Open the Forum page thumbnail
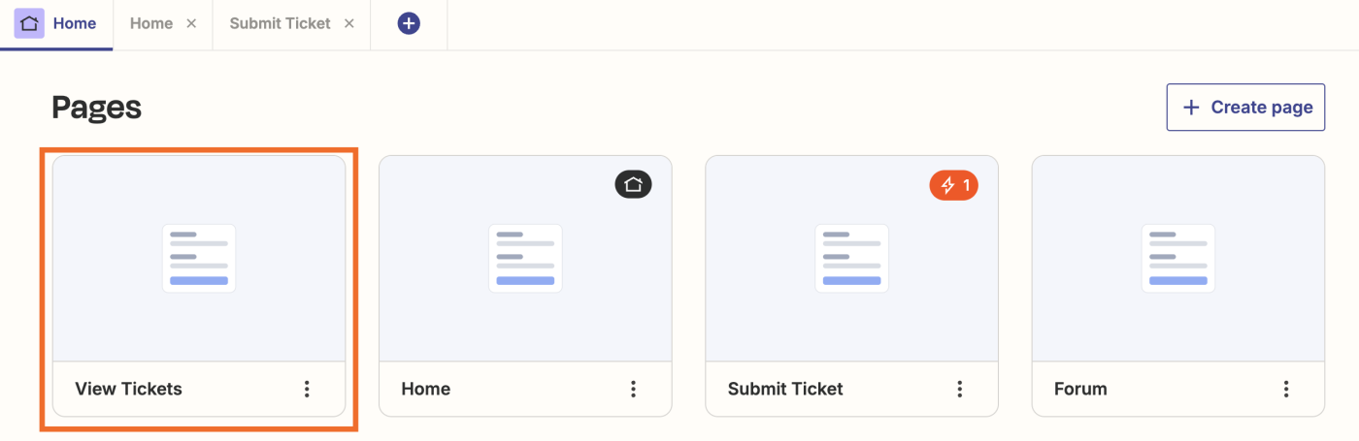 [1177, 259]
